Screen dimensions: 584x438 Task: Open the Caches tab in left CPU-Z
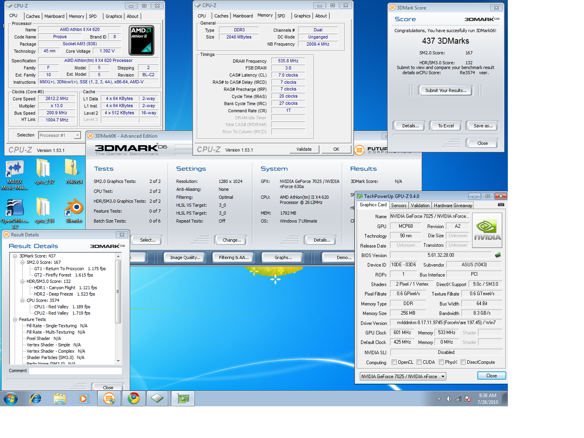point(33,16)
